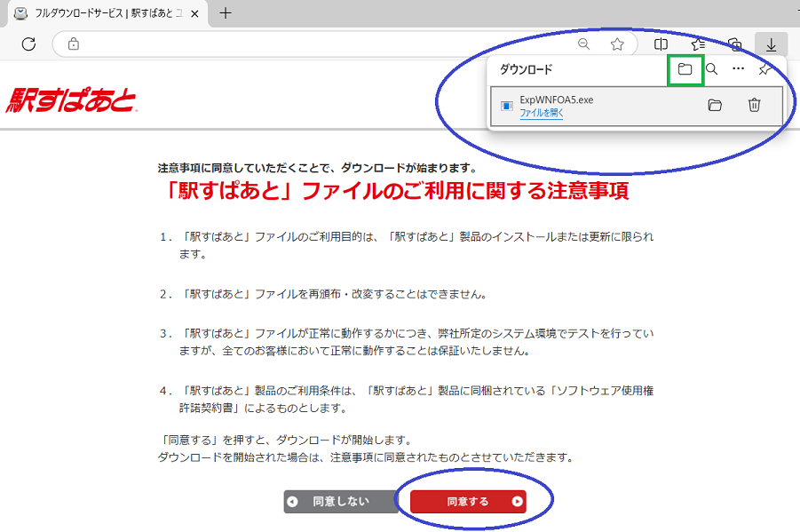
Task: Click the ファイルを開く link
Action: pyautogui.click(x=542, y=113)
